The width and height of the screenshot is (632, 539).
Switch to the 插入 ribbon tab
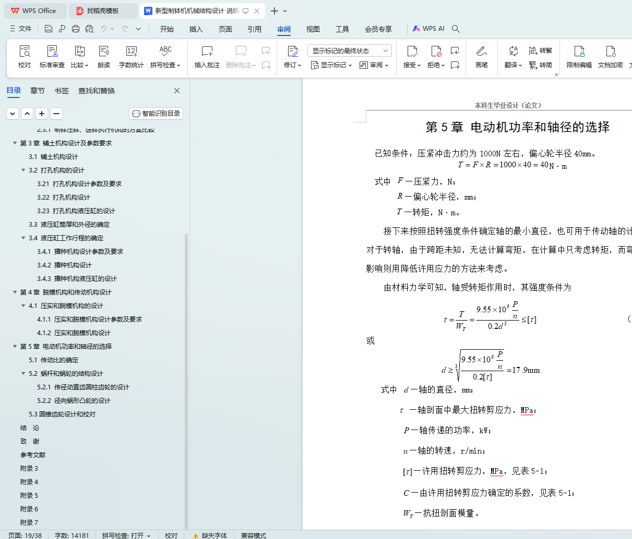pyautogui.click(x=196, y=29)
